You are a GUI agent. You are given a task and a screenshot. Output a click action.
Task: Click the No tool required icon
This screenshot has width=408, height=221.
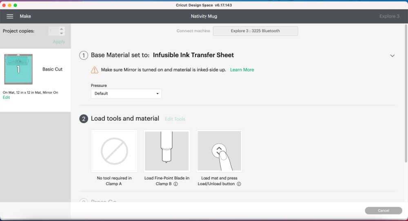[114, 151]
